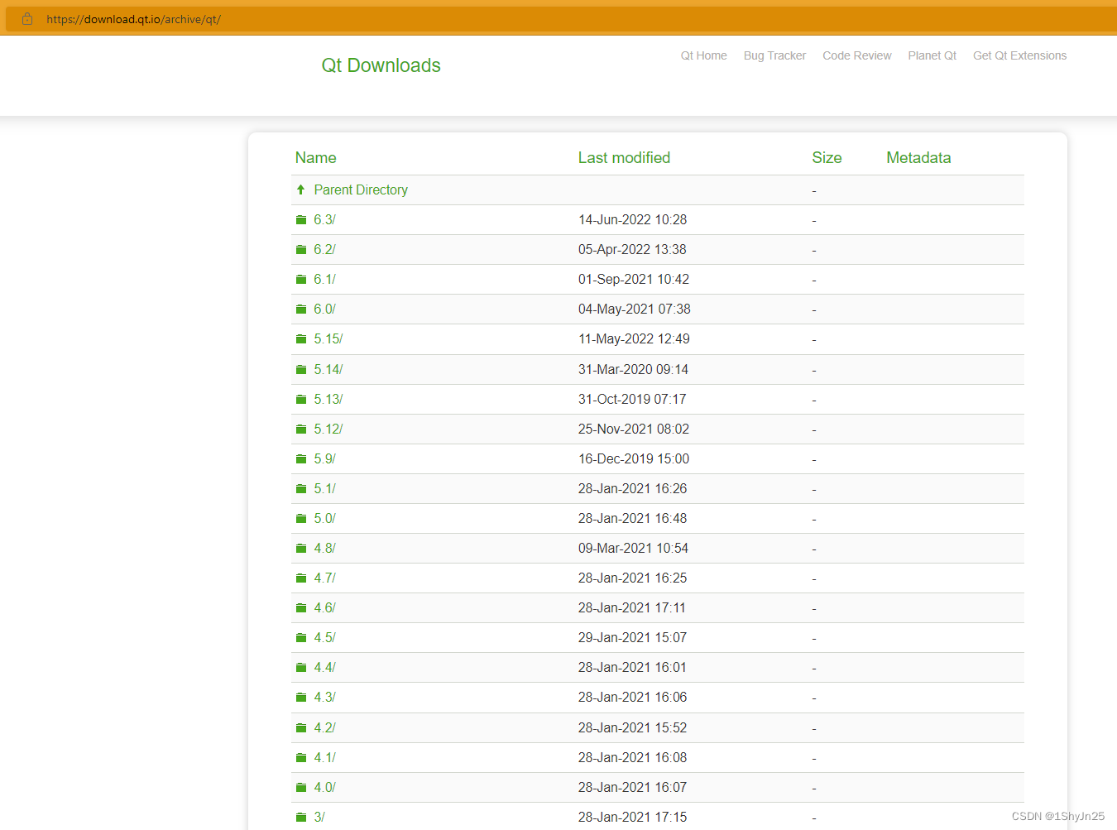1117x830 pixels.
Task: Click the folder icon beside 4.3/
Action: [x=301, y=698]
